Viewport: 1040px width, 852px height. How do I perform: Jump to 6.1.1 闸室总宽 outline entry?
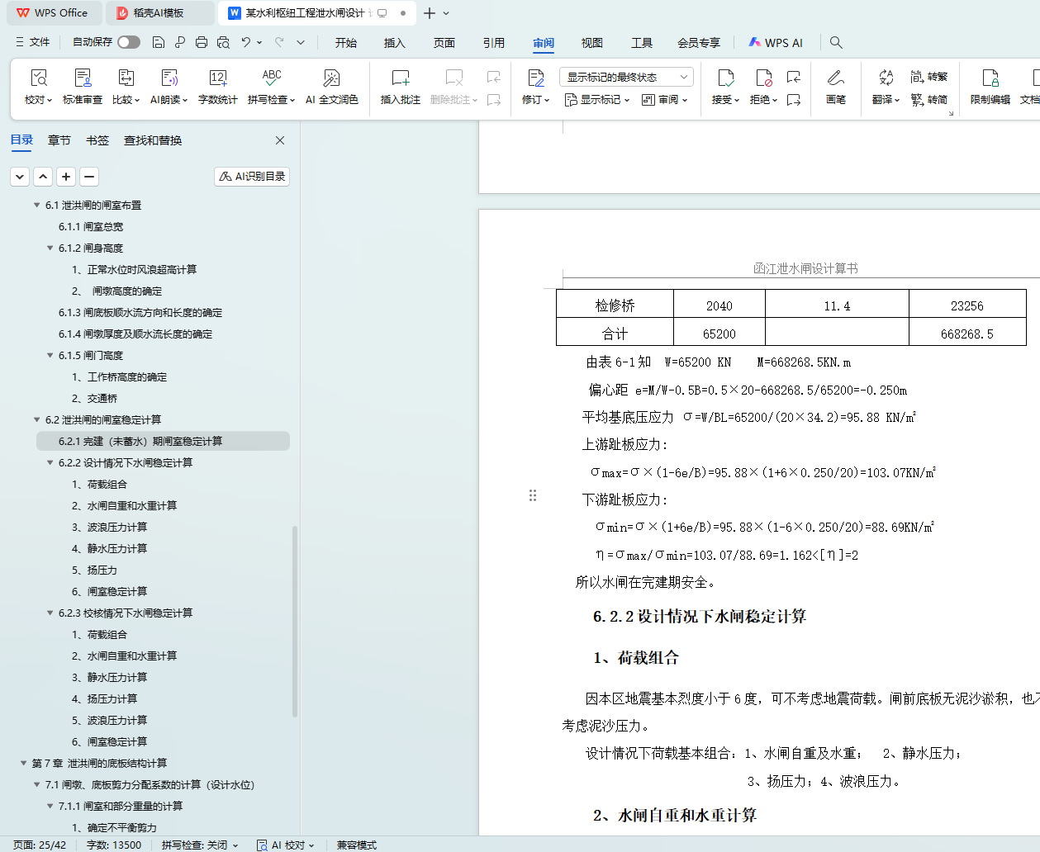tap(91, 227)
